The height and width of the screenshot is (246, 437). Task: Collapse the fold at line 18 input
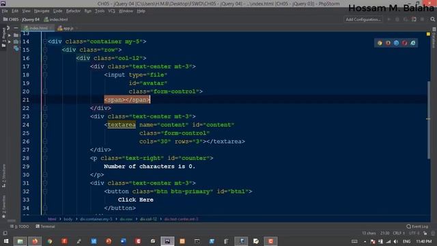[45, 75]
